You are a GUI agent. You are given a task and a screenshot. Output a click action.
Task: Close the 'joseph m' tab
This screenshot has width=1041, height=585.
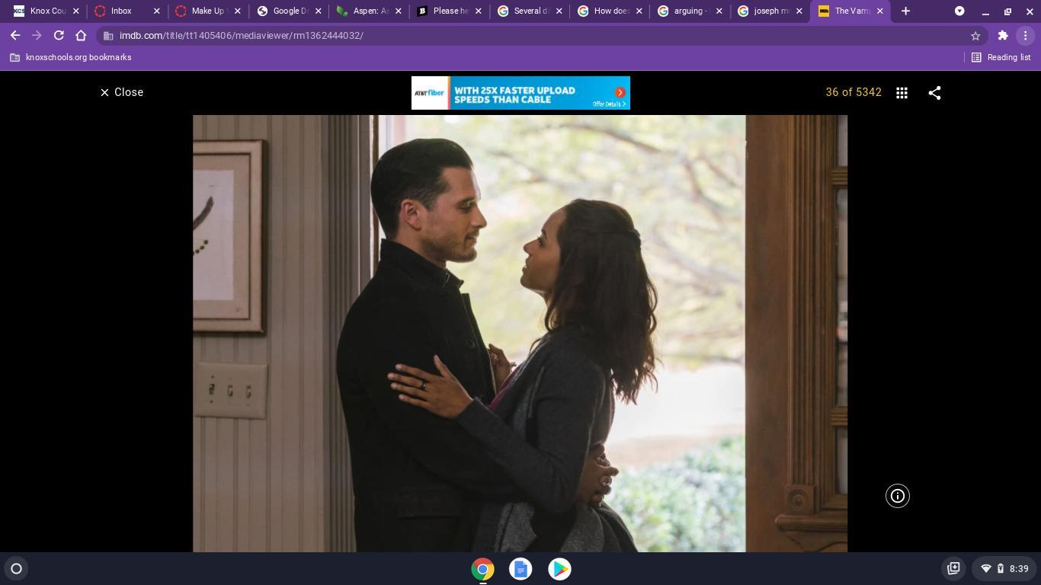pos(799,11)
